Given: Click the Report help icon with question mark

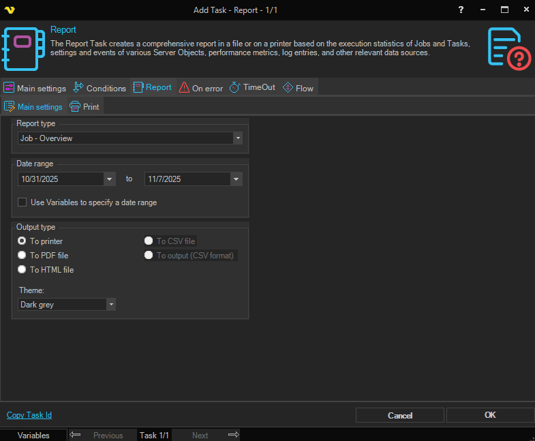Looking at the screenshot, I should pyautogui.click(x=509, y=49).
